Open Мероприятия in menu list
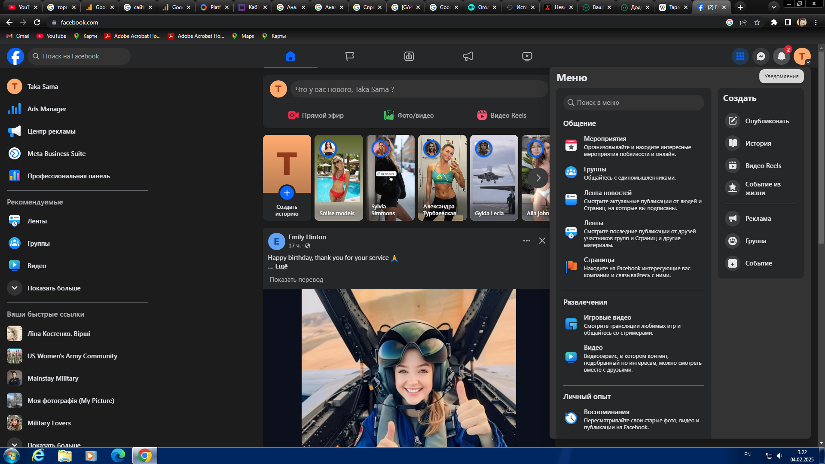 coord(633,146)
